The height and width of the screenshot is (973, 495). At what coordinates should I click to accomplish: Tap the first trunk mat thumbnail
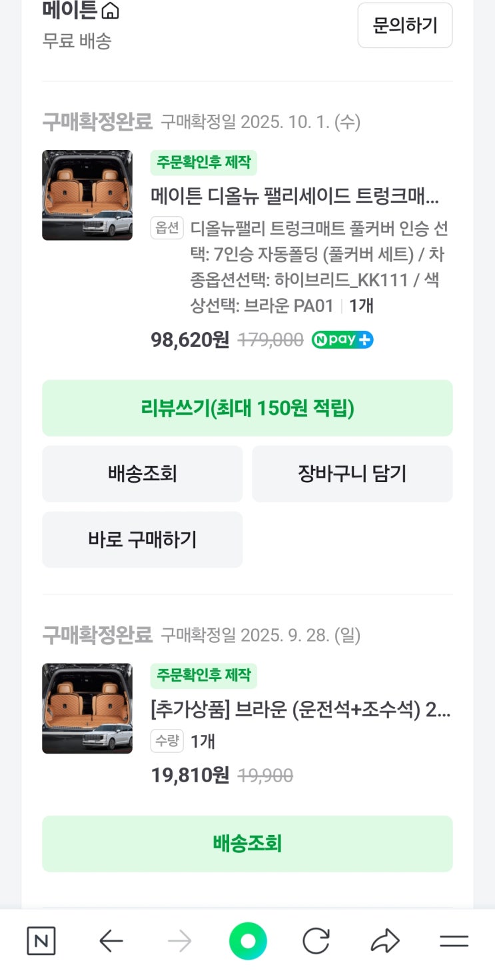87,195
